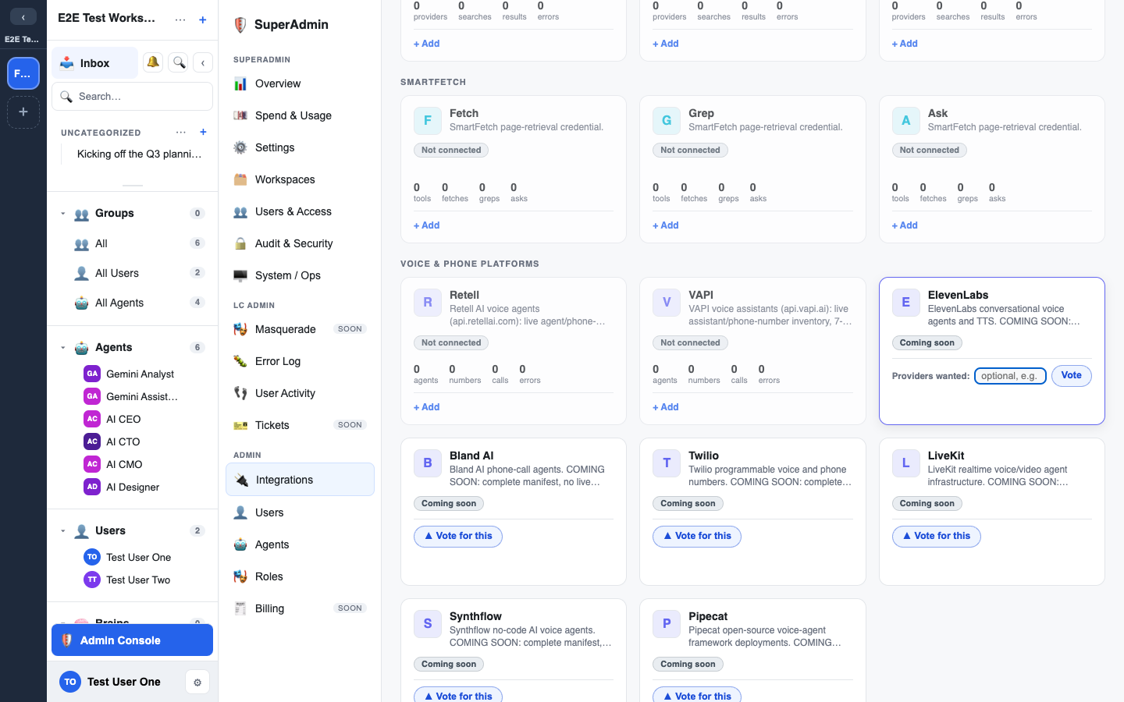Viewport: 1124px width, 702px height.
Task: Vote for the LiveKit integration
Action: click(x=936, y=537)
